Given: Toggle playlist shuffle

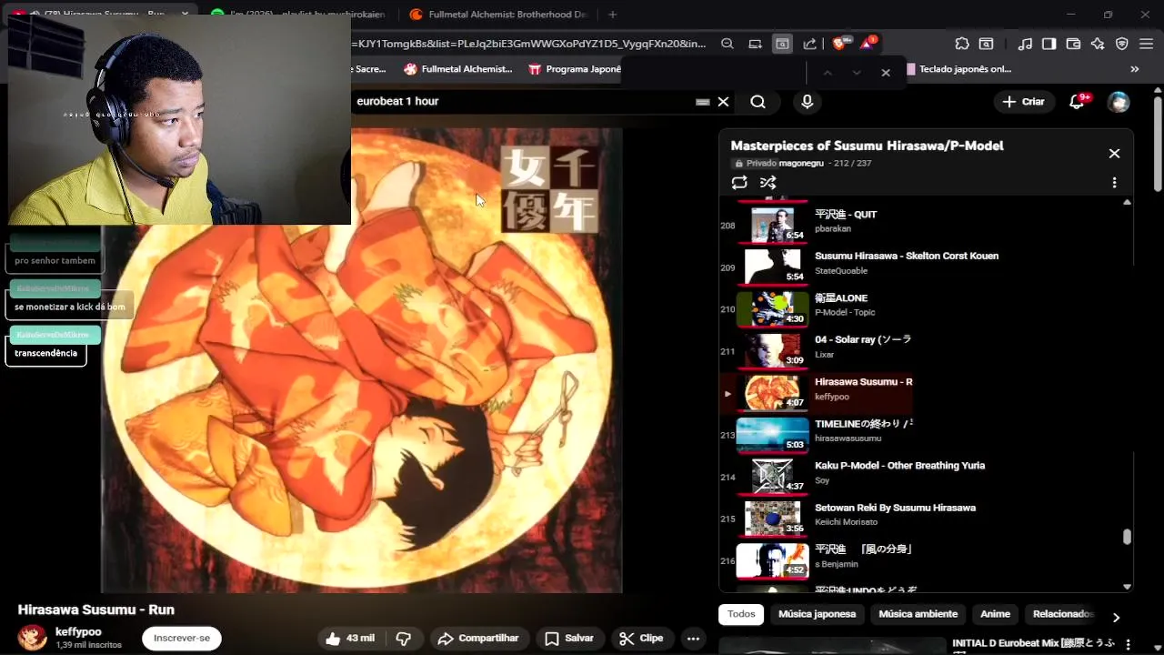Looking at the screenshot, I should [768, 183].
